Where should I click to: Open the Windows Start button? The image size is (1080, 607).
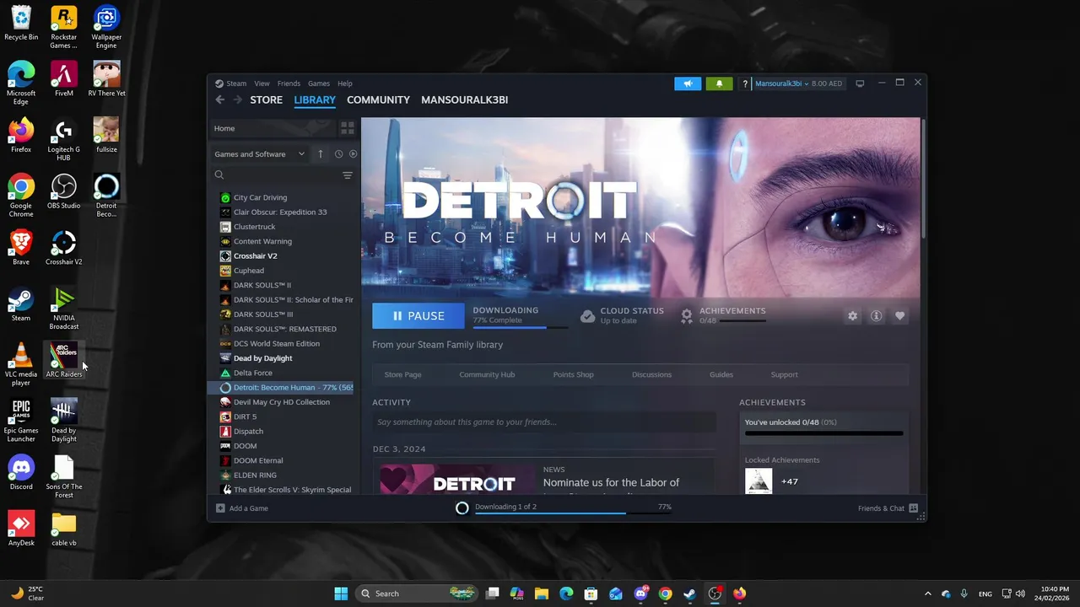pyautogui.click(x=341, y=594)
